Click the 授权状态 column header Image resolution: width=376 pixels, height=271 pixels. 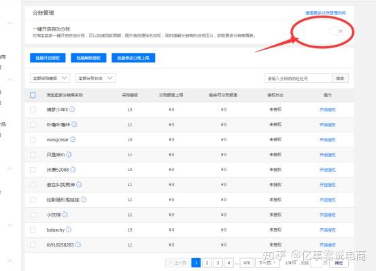click(x=275, y=95)
